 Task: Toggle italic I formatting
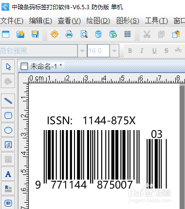[142, 51]
